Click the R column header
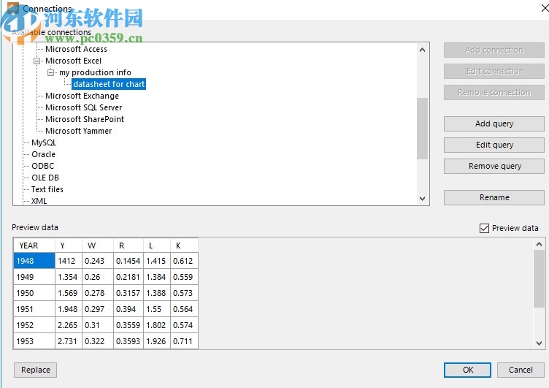Image resolution: width=549 pixels, height=388 pixels. click(x=128, y=246)
